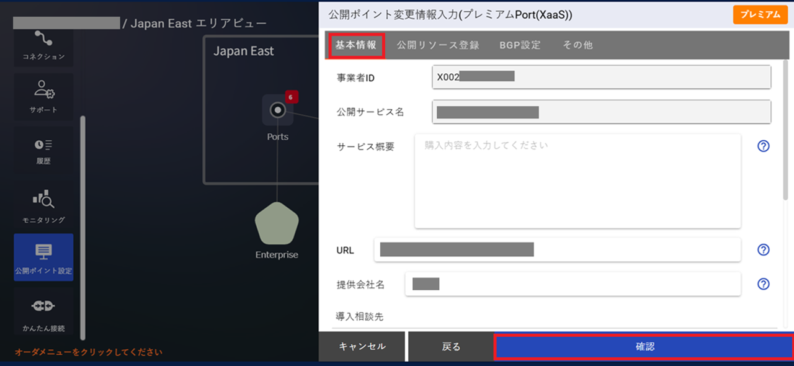Open the 公開リソース登録 tab

(x=439, y=45)
